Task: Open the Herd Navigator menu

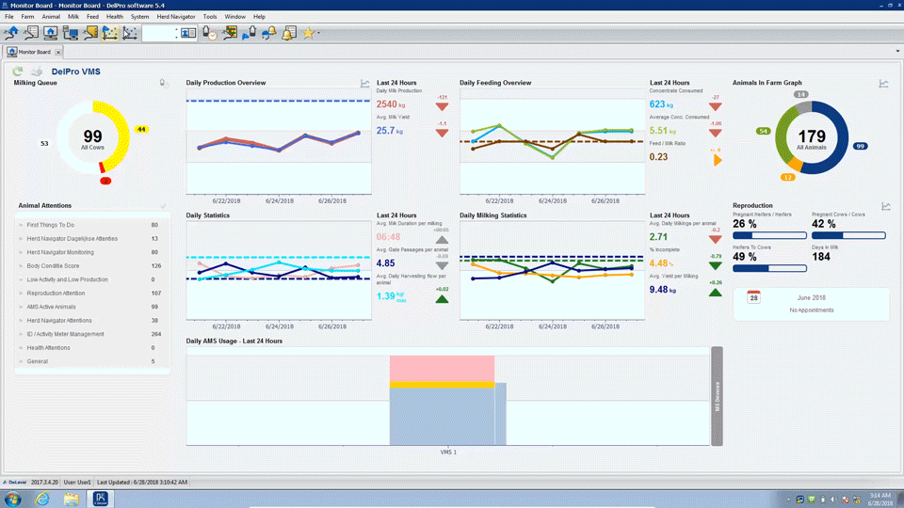Action: pos(176,17)
